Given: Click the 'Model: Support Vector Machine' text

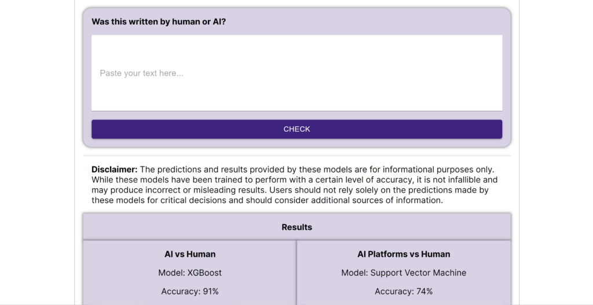Looking at the screenshot, I should [404, 273].
